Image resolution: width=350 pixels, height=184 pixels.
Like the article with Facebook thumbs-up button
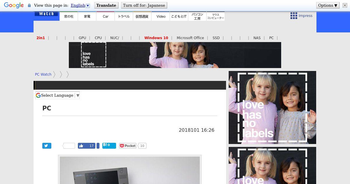coord(87,146)
